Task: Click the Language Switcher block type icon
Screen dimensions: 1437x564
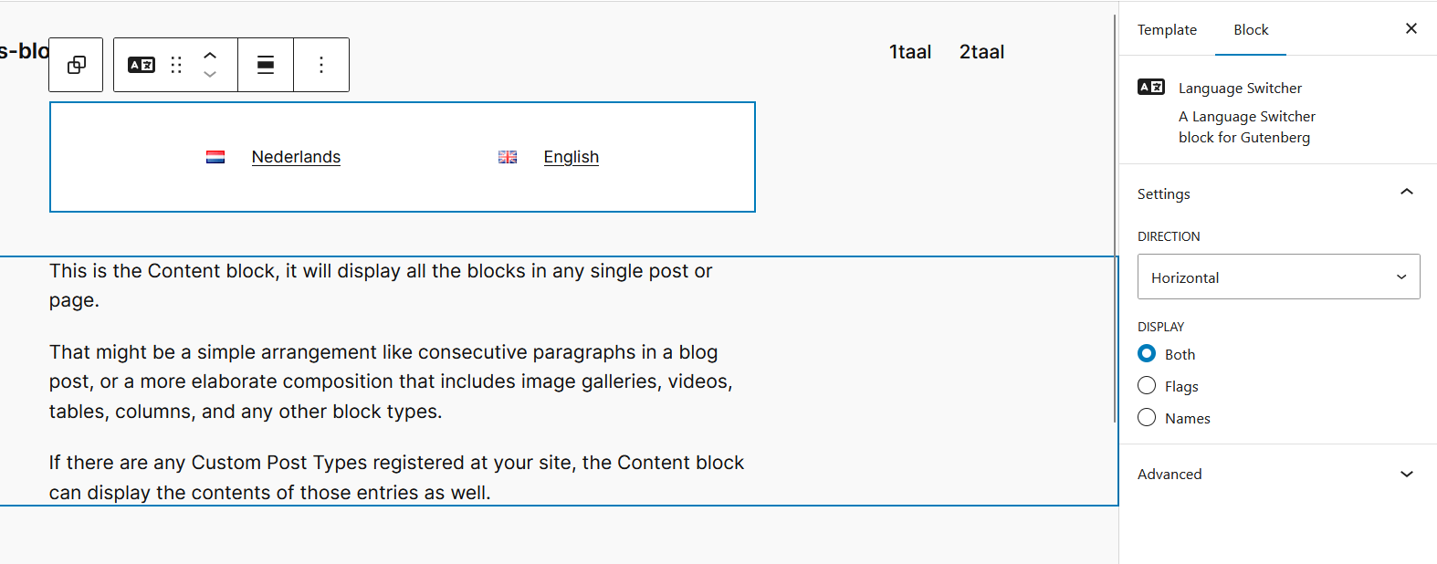Action: click(x=142, y=65)
